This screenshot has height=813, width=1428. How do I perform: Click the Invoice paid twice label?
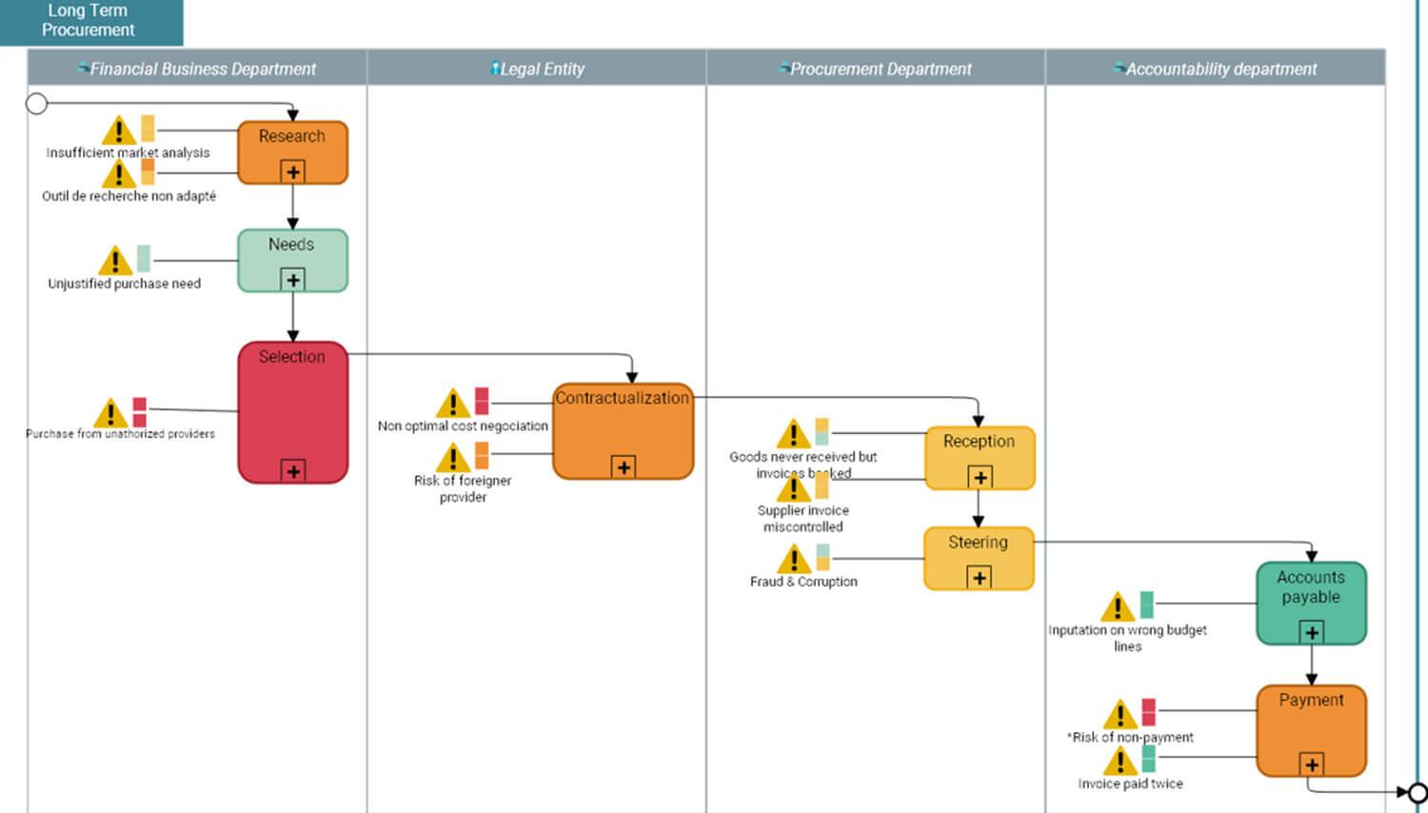1130,783
